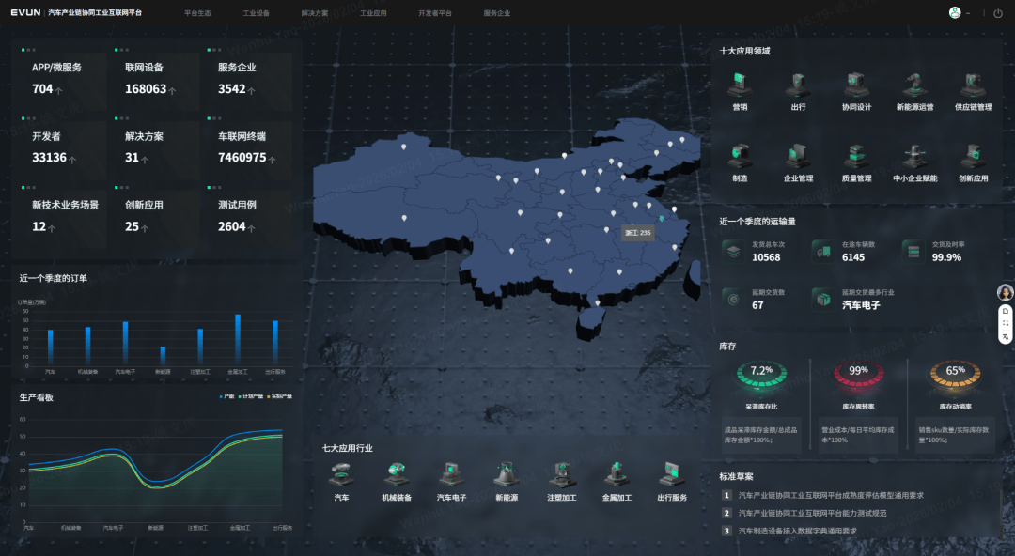Click the power logout icon
The height and width of the screenshot is (556, 1015).
coord(997,13)
